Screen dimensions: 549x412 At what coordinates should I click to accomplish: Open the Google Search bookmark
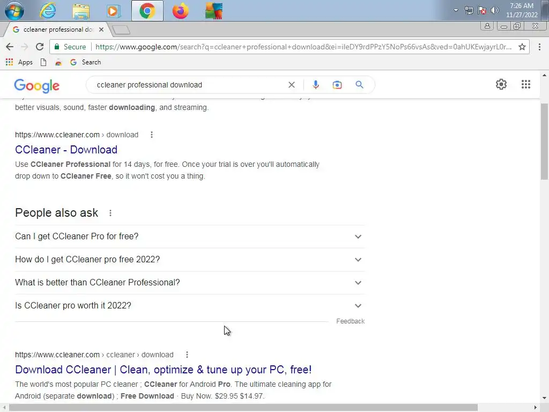click(x=85, y=62)
